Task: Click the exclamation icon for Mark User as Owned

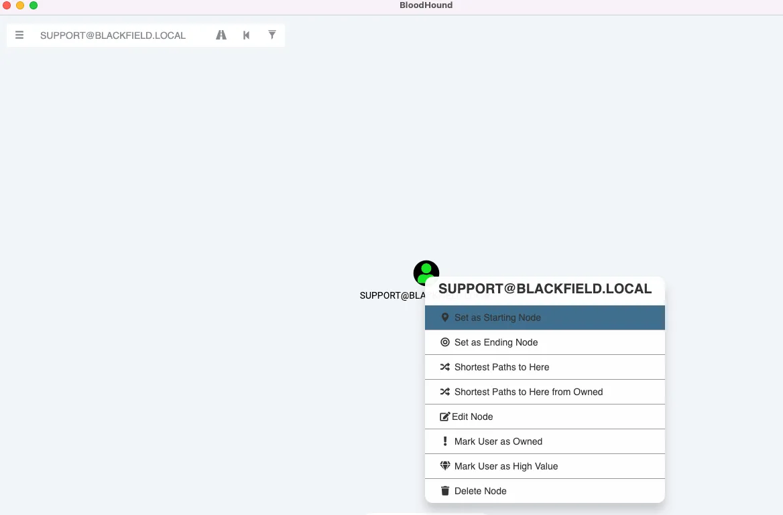Action: tap(444, 441)
